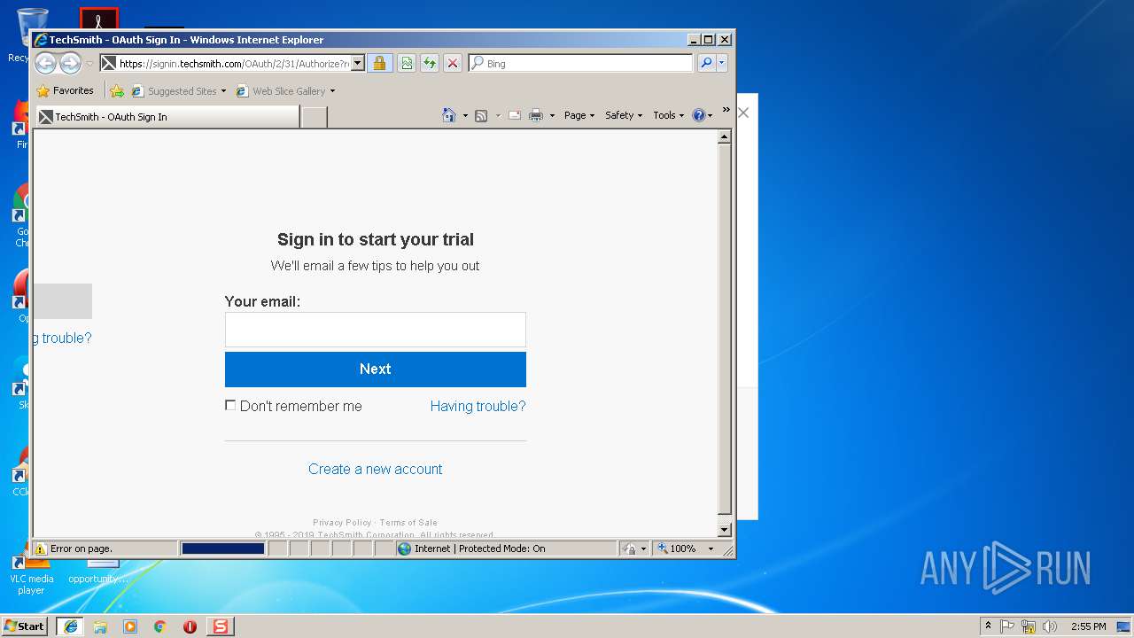Click the Forward navigation arrow
Screen dimensions: 1134x638
click(70, 63)
